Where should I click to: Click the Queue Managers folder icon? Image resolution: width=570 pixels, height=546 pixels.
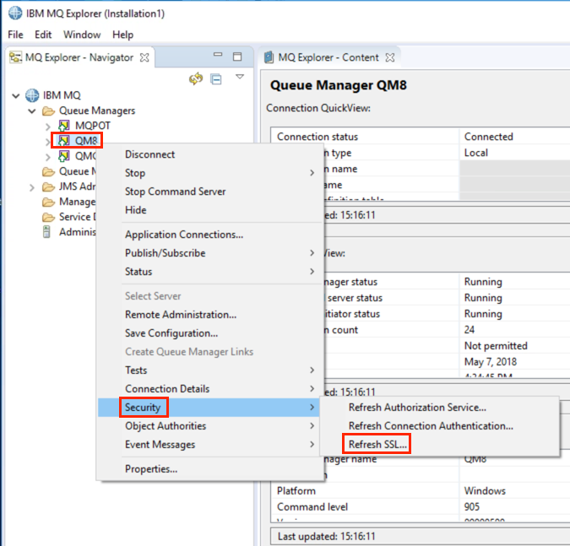[x=49, y=111]
